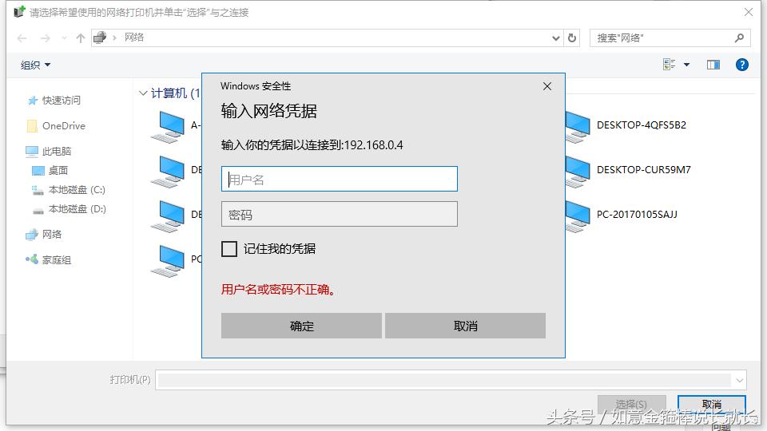Open 本地磁盘 (C:) in navigation pane
This screenshot has height=431, width=767.
point(69,190)
